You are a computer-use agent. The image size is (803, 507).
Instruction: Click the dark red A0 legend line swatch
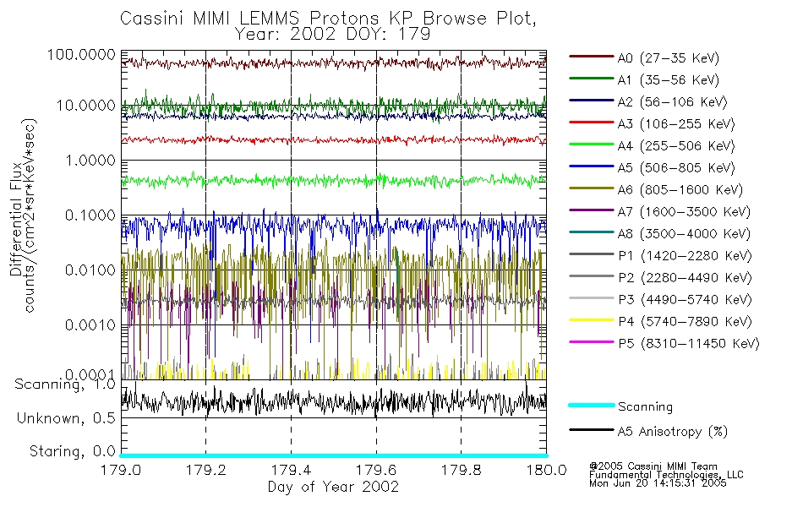592,57
